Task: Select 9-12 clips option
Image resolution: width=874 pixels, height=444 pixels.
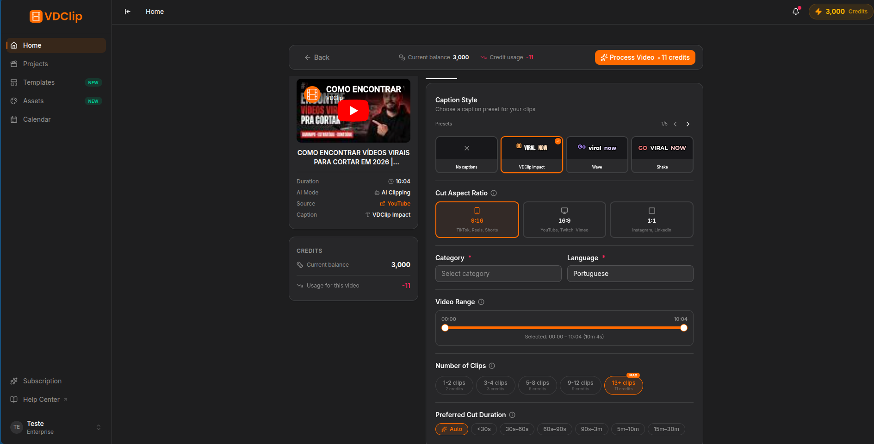Action: tap(581, 385)
